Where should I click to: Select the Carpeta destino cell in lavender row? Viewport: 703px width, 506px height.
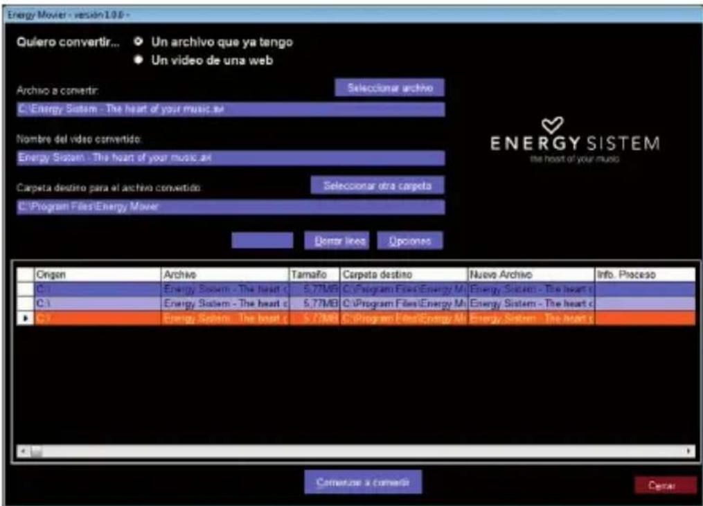(x=404, y=304)
